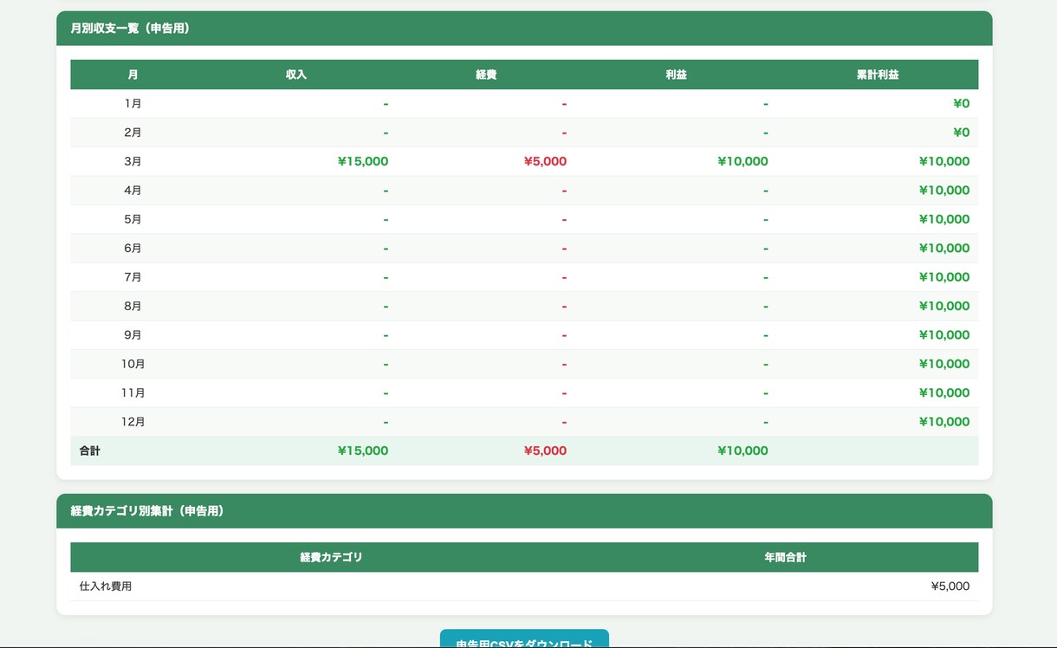Image resolution: width=1057 pixels, height=648 pixels.
Task: Click the 申告用CSVをダウンロード button
Action: point(524,639)
